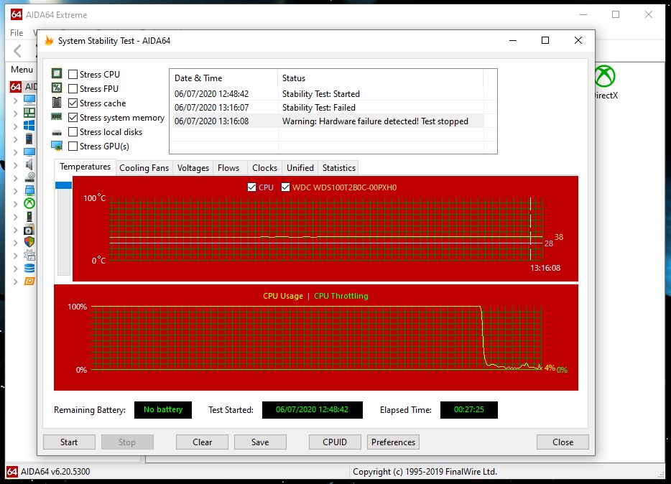Click the AIDA64 root icon in the menu tree
This screenshot has height=484, width=671.
(16, 87)
